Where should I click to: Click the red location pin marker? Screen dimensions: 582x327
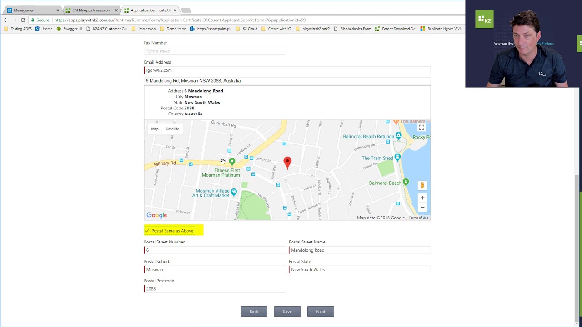287,163
